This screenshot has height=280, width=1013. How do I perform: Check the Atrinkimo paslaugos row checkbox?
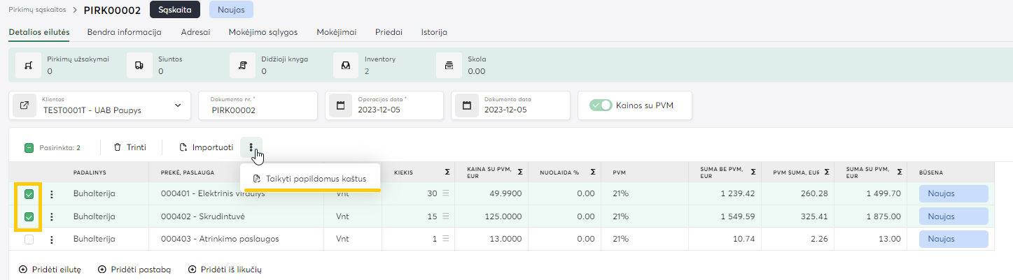pyautogui.click(x=29, y=240)
